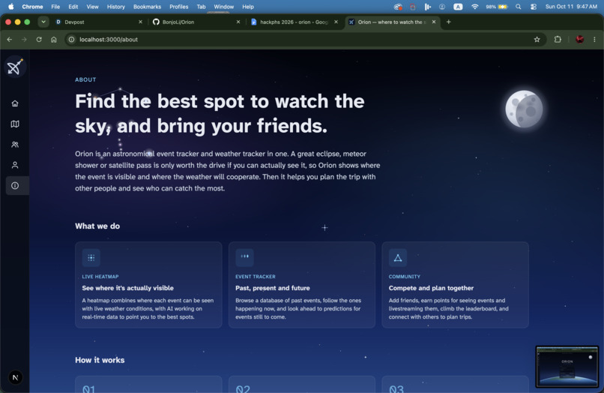Click the ABOUT section label
This screenshot has width=604, height=393.
click(85, 79)
